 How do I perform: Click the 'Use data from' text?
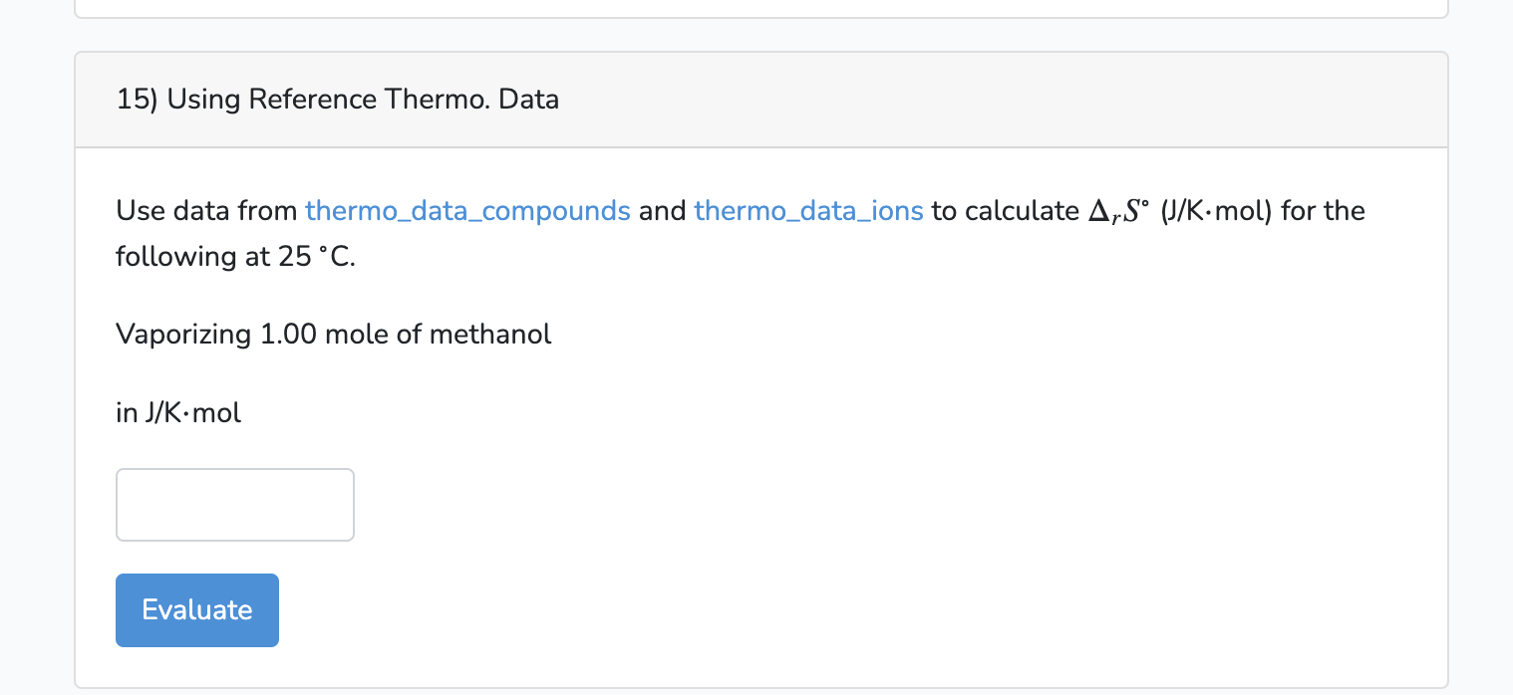[x=206, y=211]
